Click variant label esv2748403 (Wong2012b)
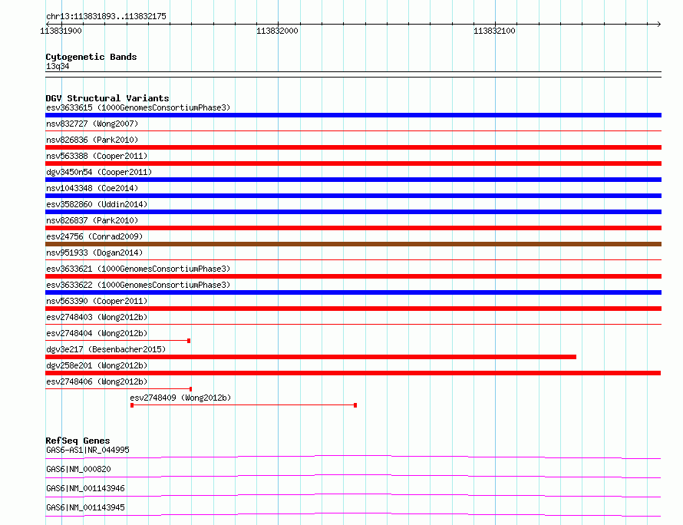683x525 pixels. point(97,317)
